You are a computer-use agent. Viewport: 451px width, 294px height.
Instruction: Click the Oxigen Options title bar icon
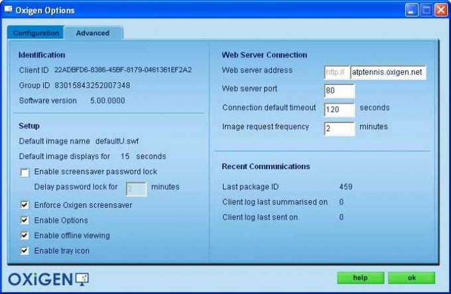[8, 10]
